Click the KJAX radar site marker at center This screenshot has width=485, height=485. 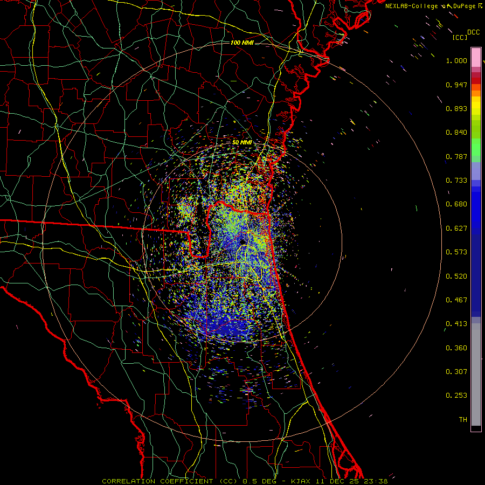(x=243, y=241)
